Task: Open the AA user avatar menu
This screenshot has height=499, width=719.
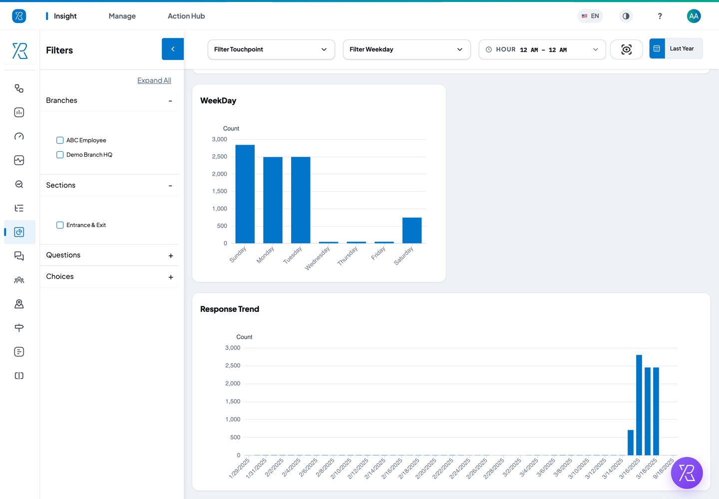Action: pyautogui.click(x=694, y=16)
